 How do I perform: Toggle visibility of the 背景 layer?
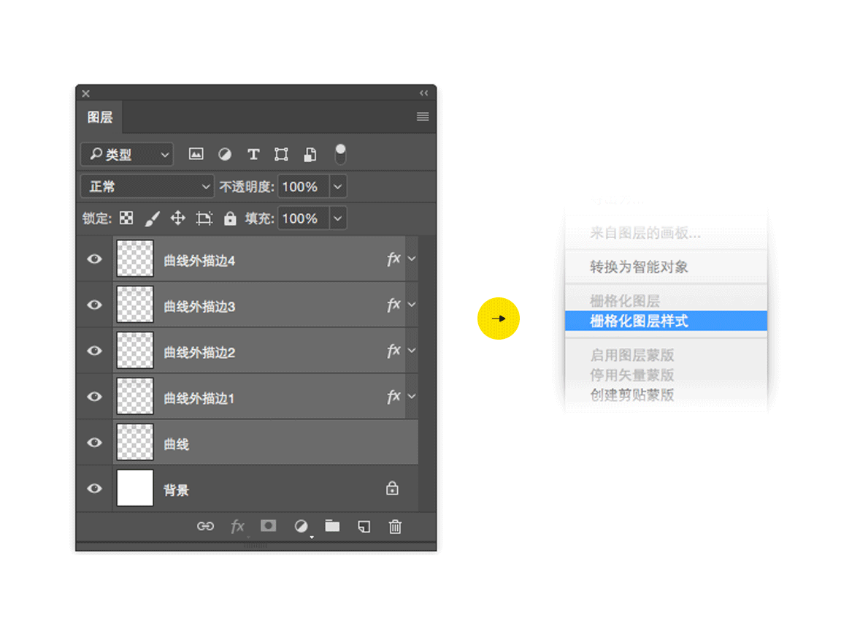[94, 489]
